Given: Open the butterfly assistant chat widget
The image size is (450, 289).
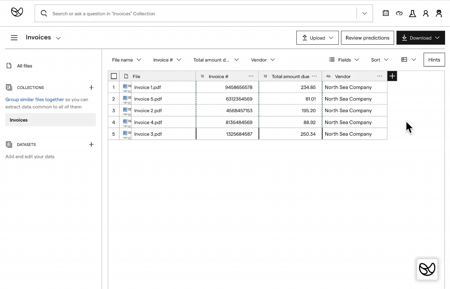Looking at the screenshot, I should click(x=427, y=269).
